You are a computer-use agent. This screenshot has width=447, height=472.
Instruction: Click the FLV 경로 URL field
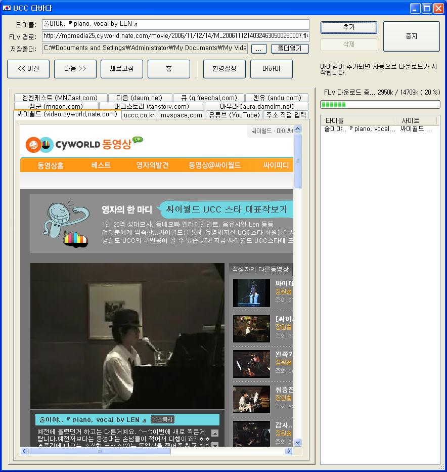pos(175,36)
